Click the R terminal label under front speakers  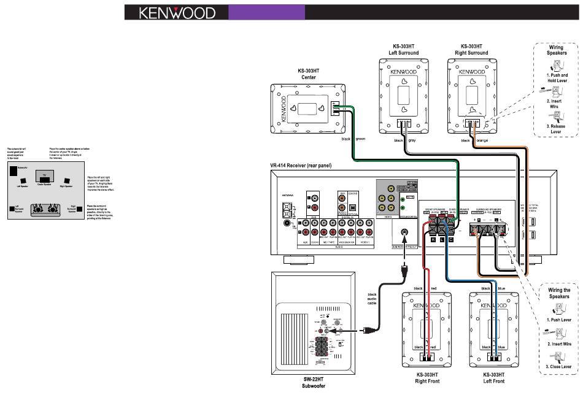pos(433,240)
